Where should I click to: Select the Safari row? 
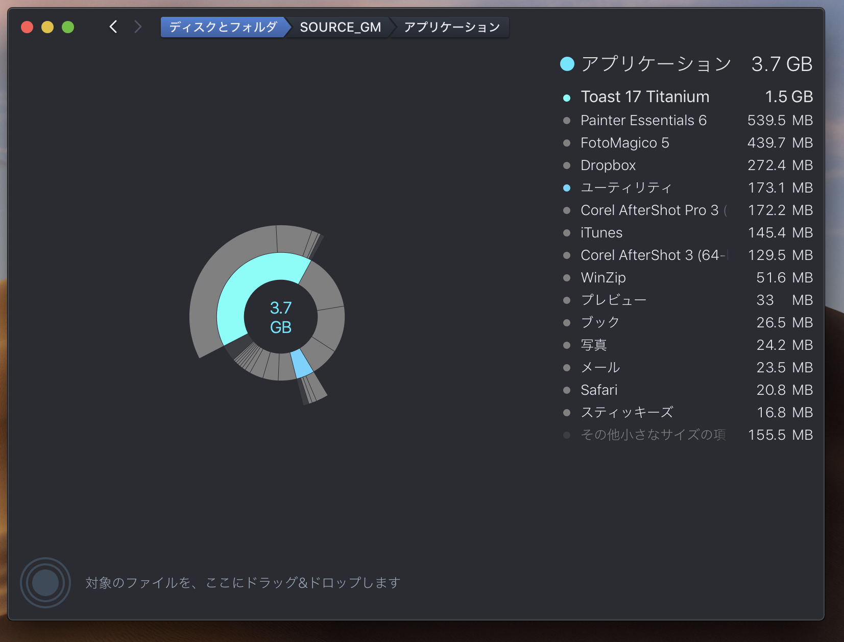click(687, 390)
